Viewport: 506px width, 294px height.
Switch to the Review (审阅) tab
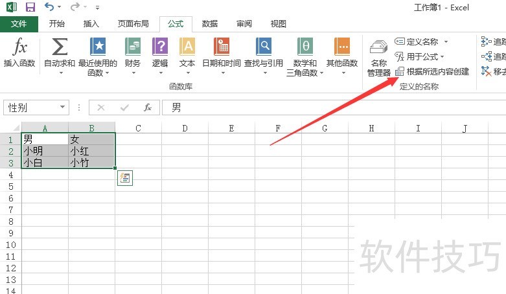click(244, 24)
